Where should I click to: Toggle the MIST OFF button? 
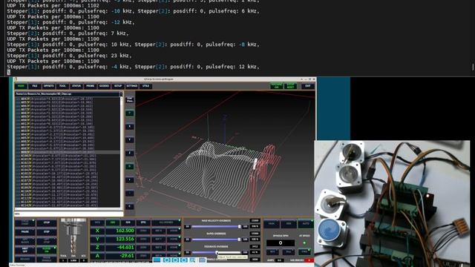point(24,250)
